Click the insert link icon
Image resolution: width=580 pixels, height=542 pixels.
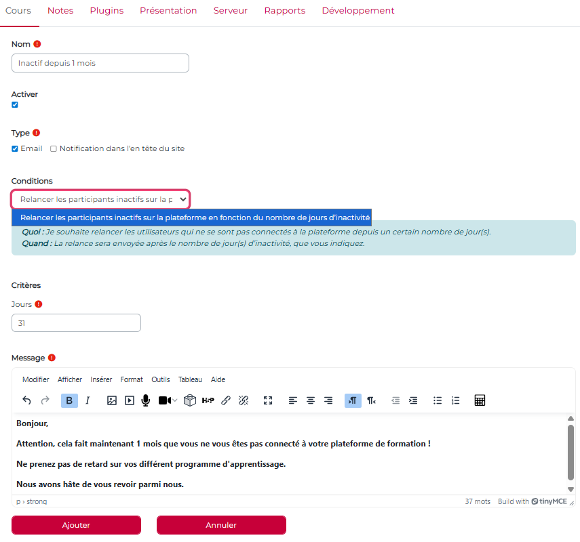pyautogui.click(x=226, y=400)
